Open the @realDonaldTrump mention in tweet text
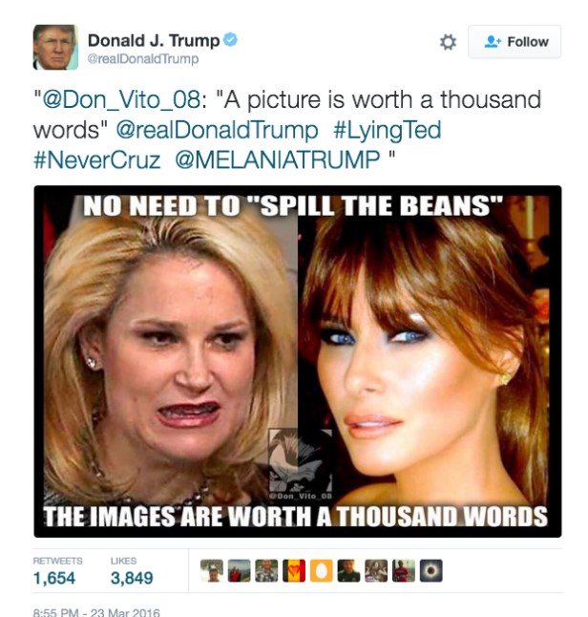The width and height of the screenshot is (588, 617). (217, 130)
